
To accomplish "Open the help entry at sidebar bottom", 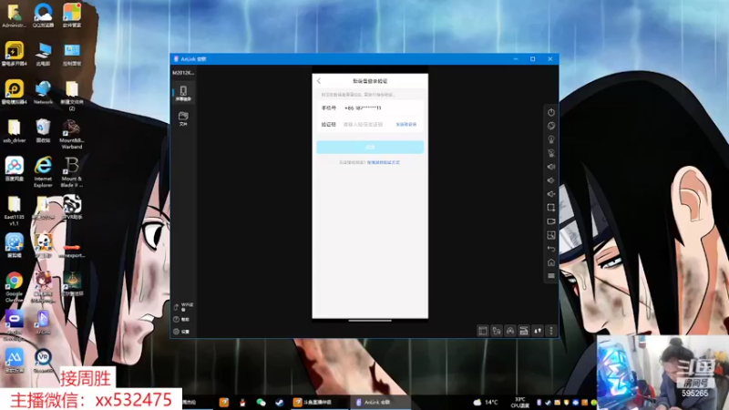I will click(181, 320).
